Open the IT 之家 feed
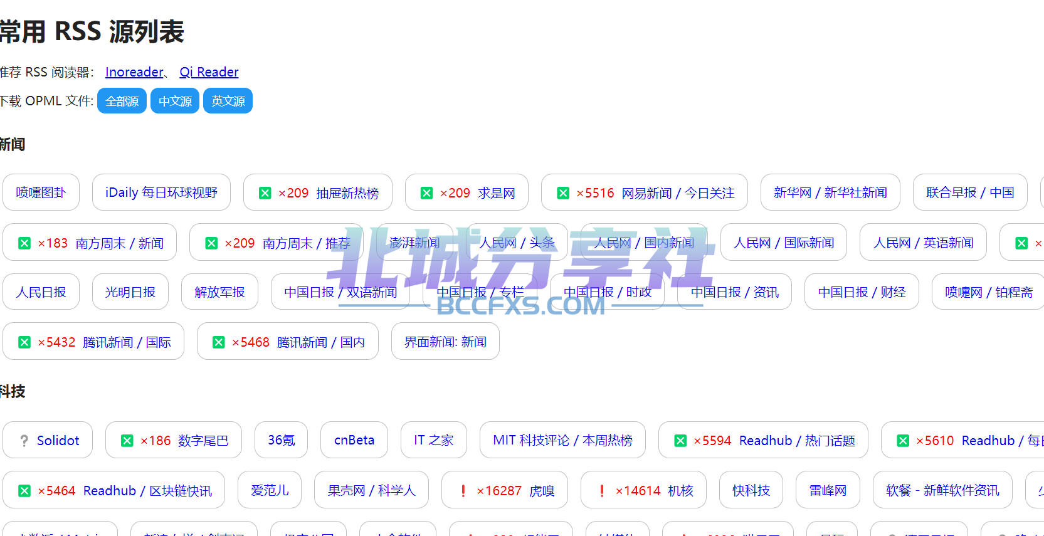This screenshot has height=536, width=1044. [x=434, y=440]
